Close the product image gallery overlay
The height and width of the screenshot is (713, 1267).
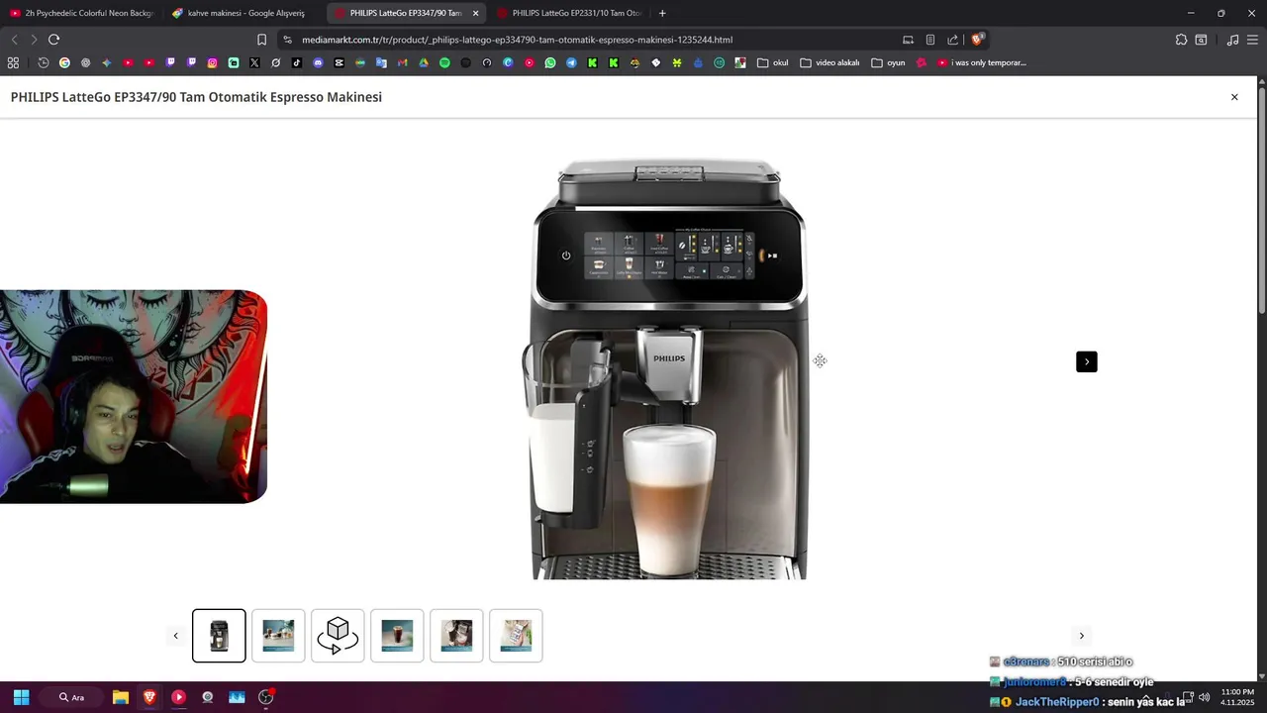click(1234, 97)
